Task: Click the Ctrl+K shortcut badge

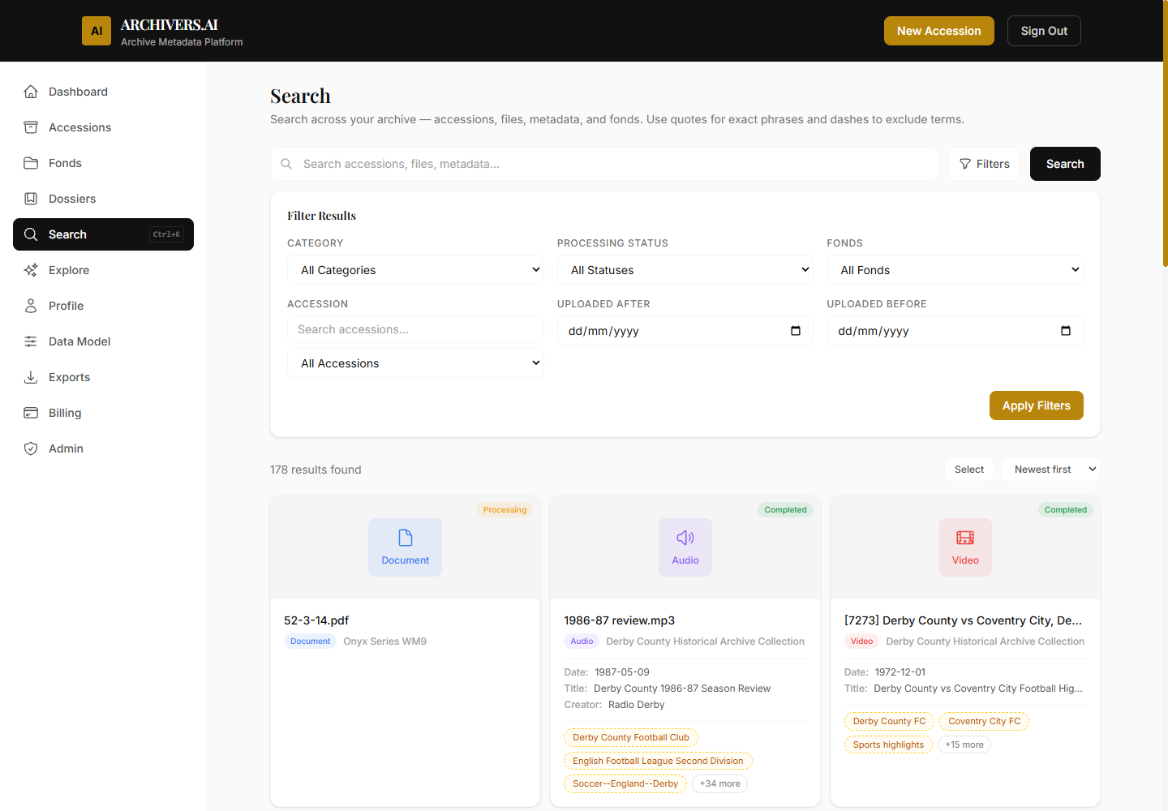Action: [x=167, y=234]
